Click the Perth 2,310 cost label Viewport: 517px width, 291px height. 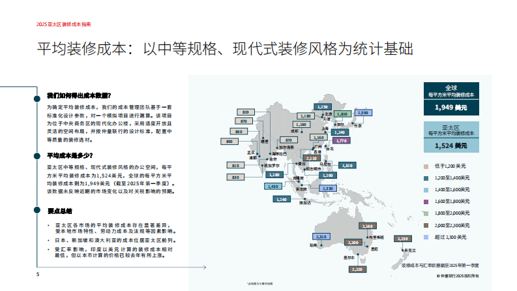pyautogui.click(x=321, y=237)
